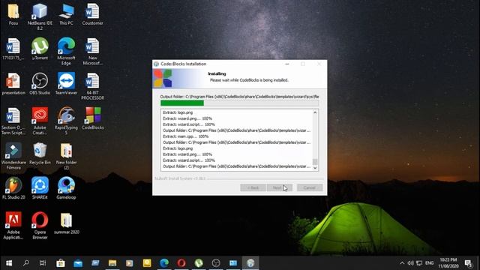Launch SHAREit from desktop

point(40,188)
